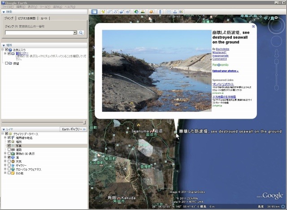Screen dimensions: 287x210
Task: Close the photo balloon with the X icon
Action: (253, 26)
